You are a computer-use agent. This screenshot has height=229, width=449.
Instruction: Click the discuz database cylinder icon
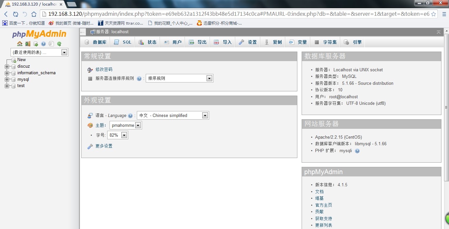click(x=13, y=67)
